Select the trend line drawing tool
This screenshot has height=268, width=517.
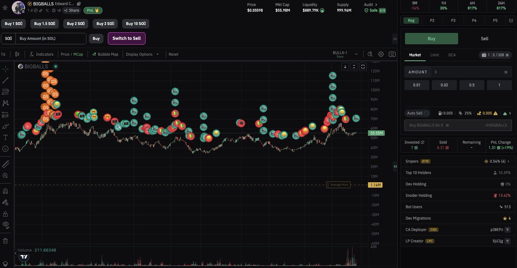coord(6,80)
